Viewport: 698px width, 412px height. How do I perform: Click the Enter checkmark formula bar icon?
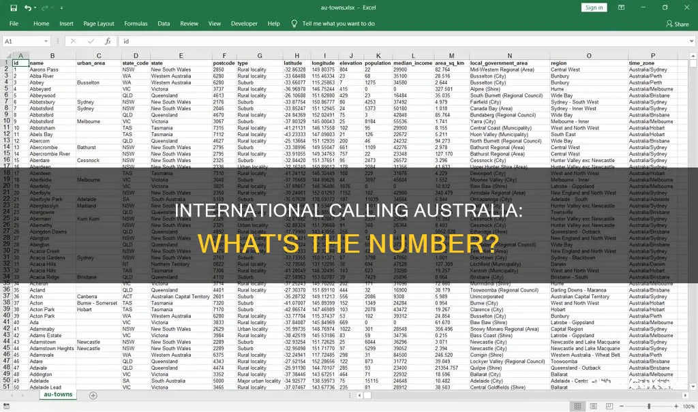pyautogui.click(x=91, y=42)
